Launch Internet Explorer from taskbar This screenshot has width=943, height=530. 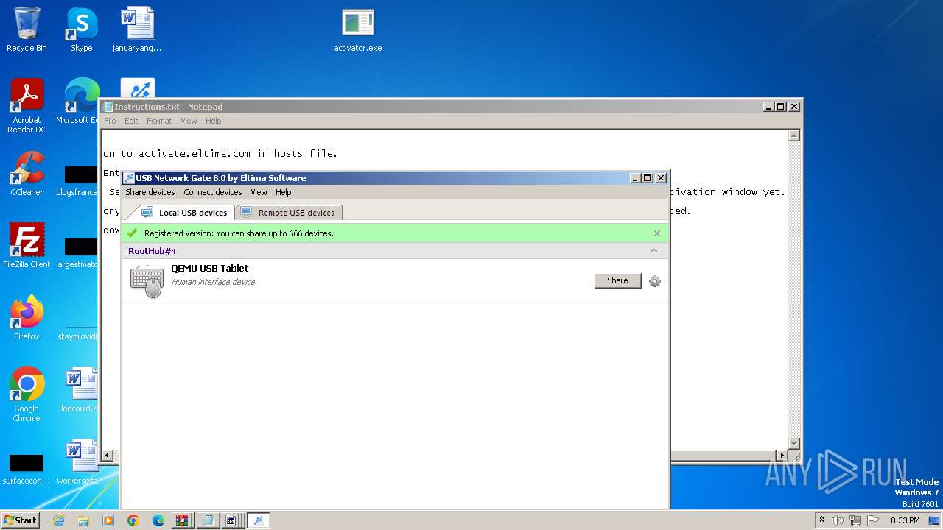click(58, 520)
